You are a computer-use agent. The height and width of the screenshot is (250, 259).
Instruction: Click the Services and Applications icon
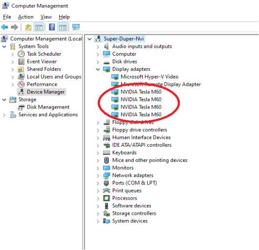[x=13, y=115]
